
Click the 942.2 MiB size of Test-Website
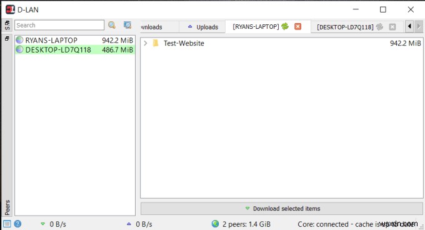(x=406, y=43)
